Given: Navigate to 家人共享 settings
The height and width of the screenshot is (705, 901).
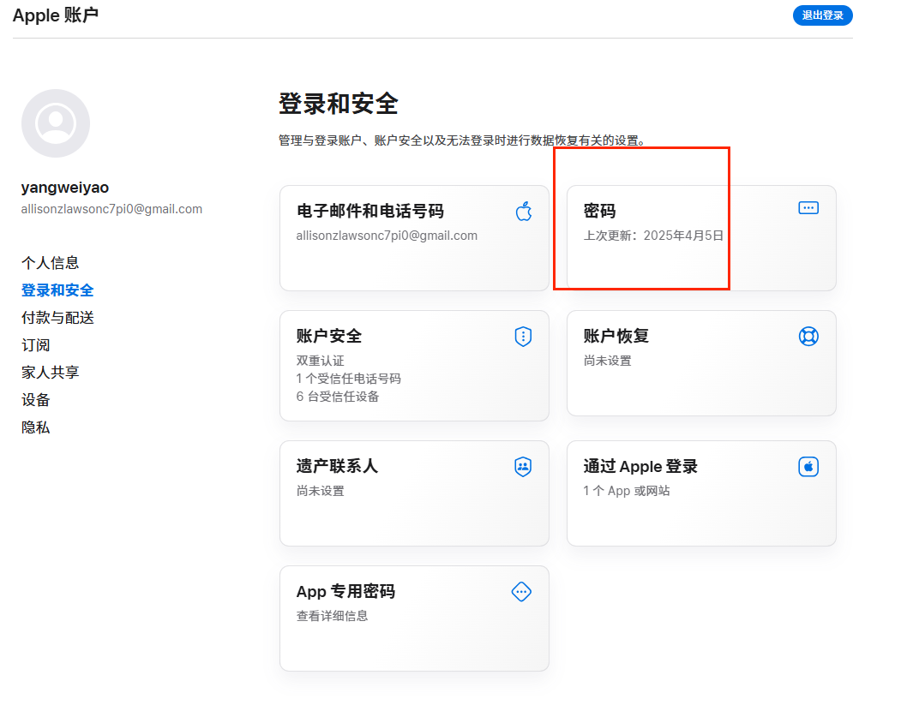Looking at the screenshot, I should (51, 373).
